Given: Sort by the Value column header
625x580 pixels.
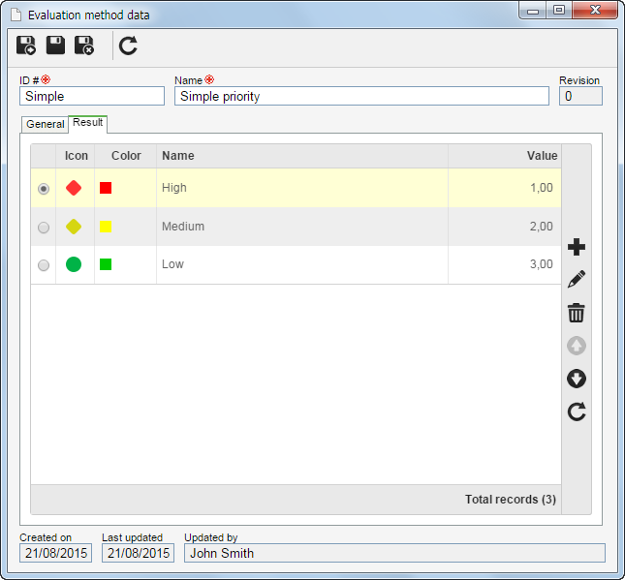Looking at the screenshot, I should (505, 156).
